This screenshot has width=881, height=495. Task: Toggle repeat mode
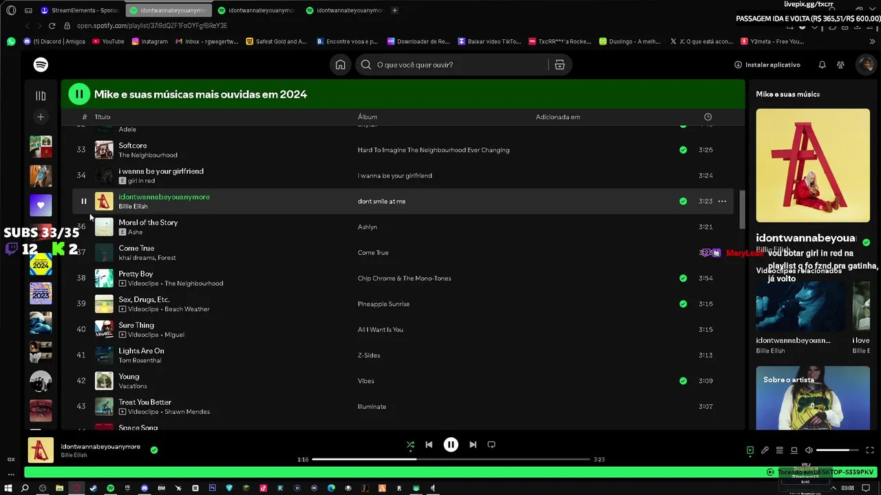pyautogui.click(x=491, y=445)
